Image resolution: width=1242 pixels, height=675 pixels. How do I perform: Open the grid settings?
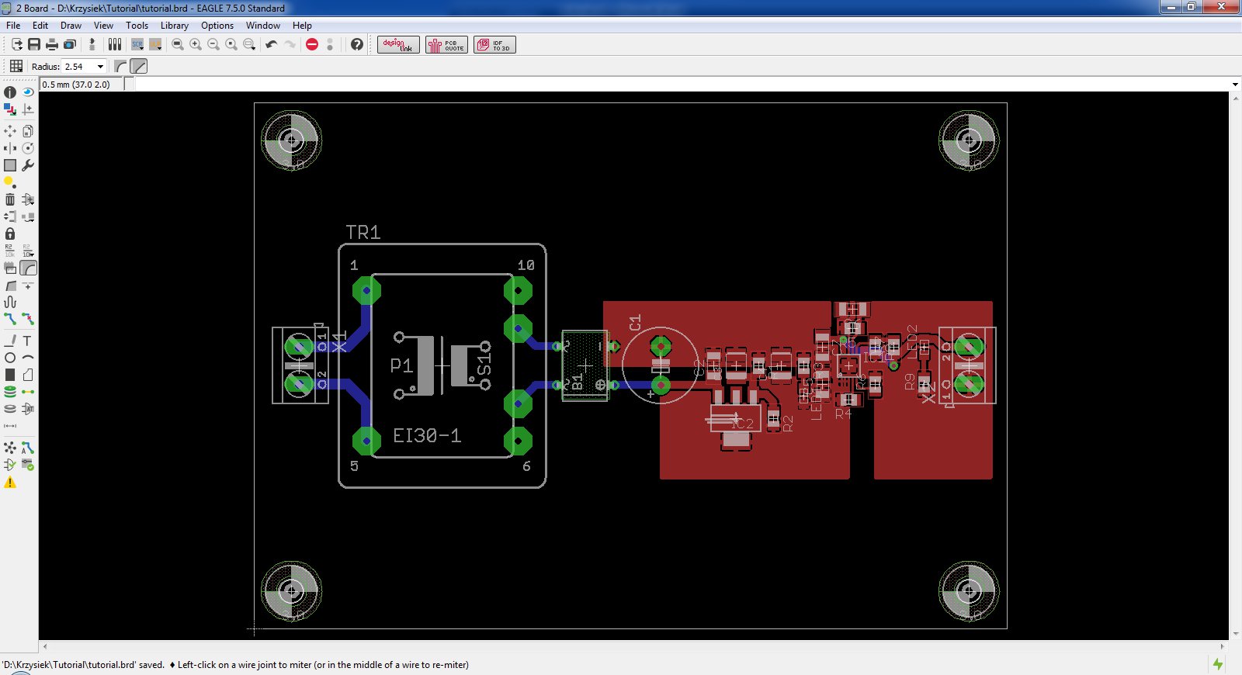tap(16, 66)
